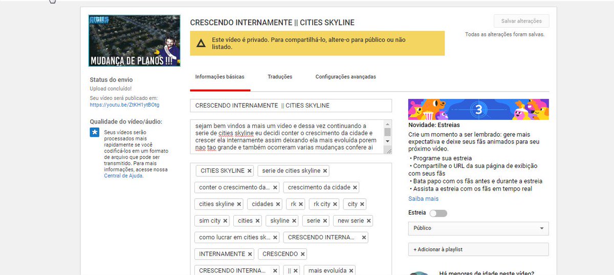Click the star quality icon

[95, 133]
